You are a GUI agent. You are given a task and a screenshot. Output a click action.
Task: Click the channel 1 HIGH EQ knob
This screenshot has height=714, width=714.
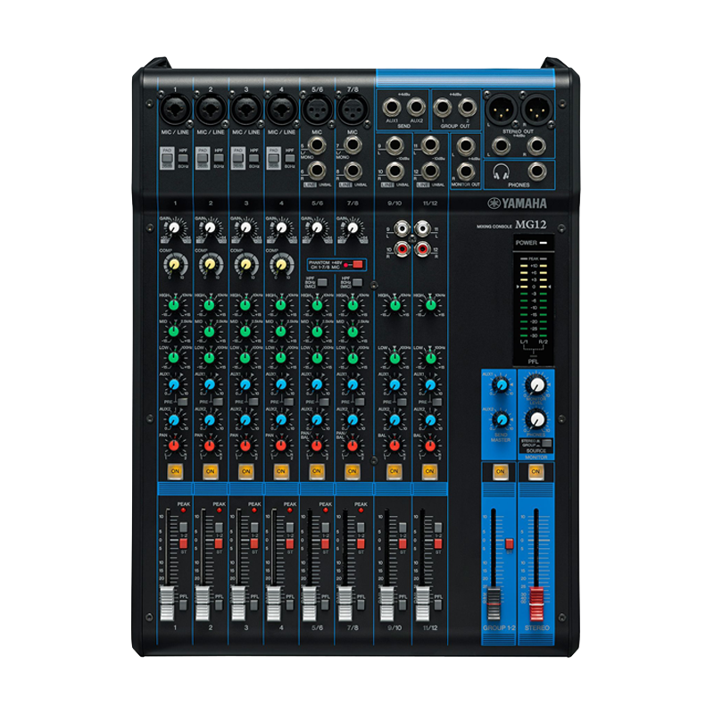[x=174, y=305]
